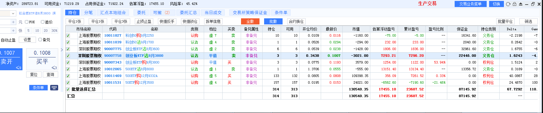
Task: Sort by the 最新价 column header
Action: point(332,29)
